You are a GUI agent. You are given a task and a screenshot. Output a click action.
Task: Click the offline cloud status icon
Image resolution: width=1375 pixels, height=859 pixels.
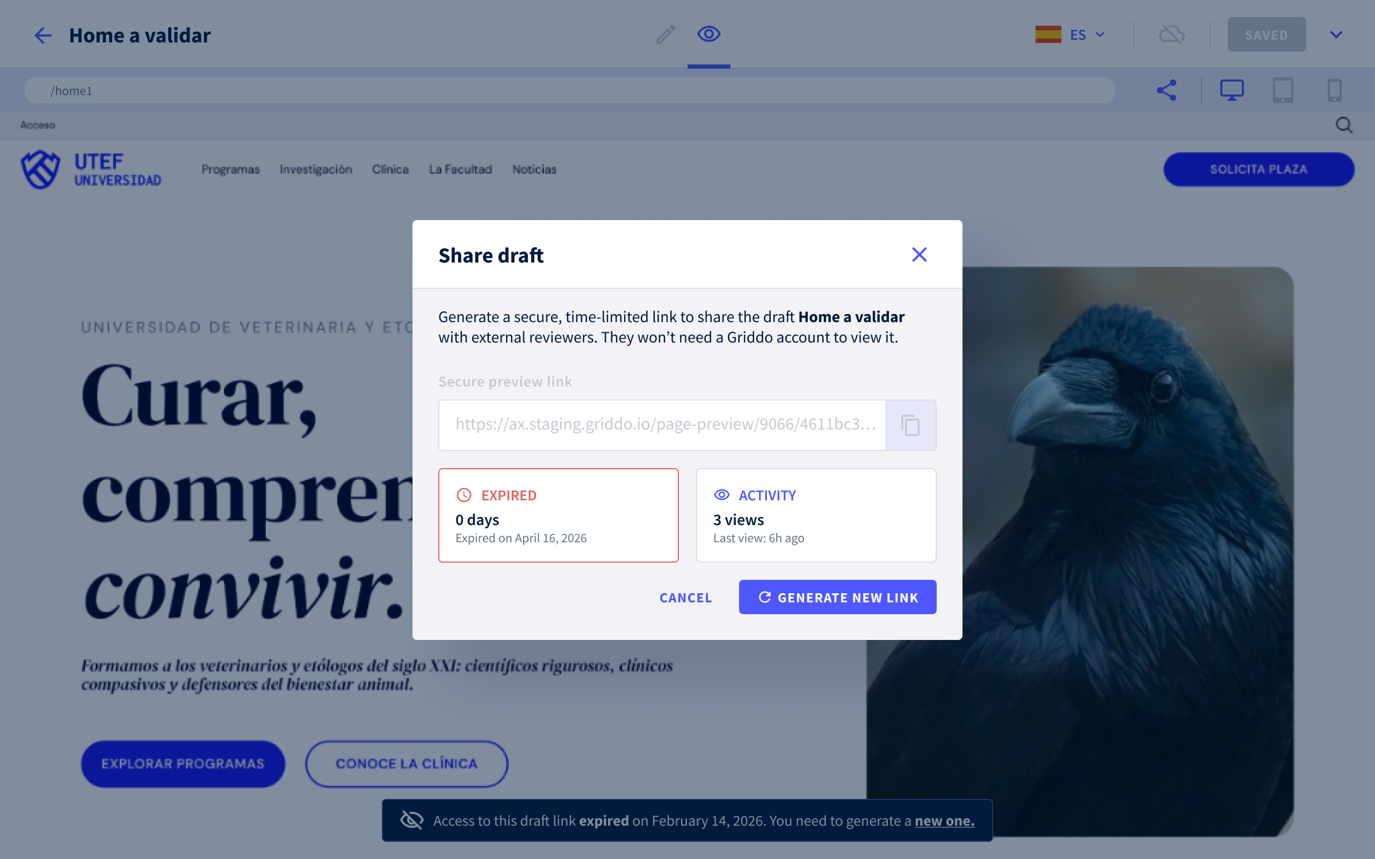click(1171, 35)
